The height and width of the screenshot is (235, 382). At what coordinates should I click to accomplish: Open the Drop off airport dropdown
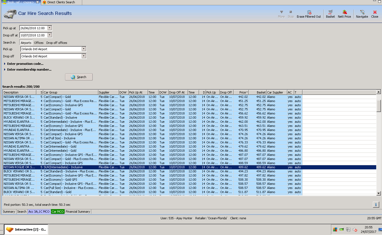84,56
